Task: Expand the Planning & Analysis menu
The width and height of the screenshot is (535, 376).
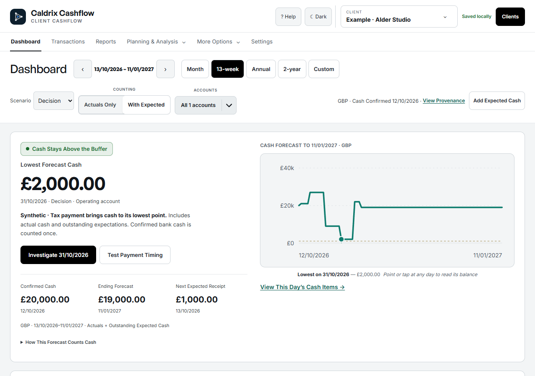Action: tap(156, 42)
